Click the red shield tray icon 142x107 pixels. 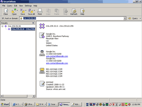point(129,104)
